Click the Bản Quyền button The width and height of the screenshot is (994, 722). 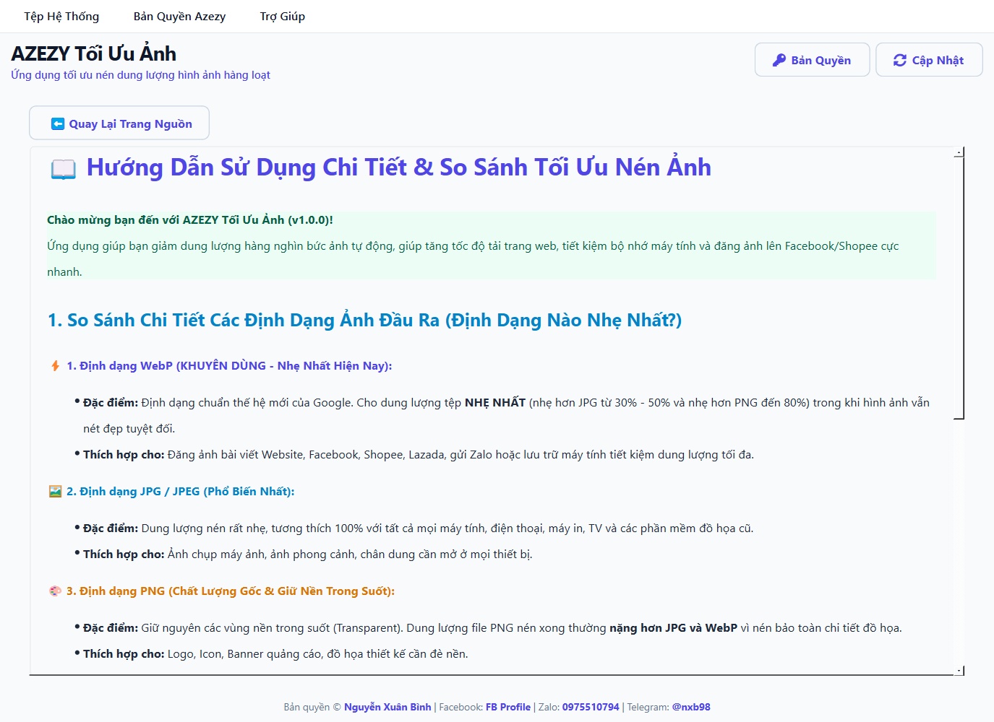click(x=812, y=60)
